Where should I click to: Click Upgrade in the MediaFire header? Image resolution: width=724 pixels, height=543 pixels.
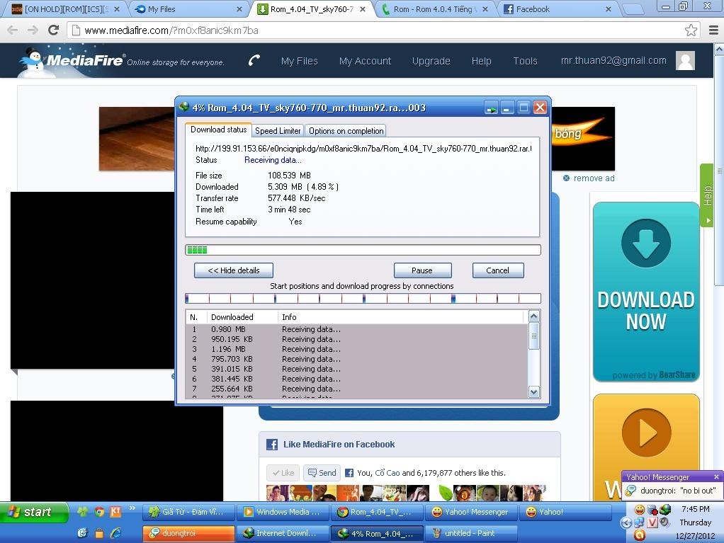coord(431,61)
